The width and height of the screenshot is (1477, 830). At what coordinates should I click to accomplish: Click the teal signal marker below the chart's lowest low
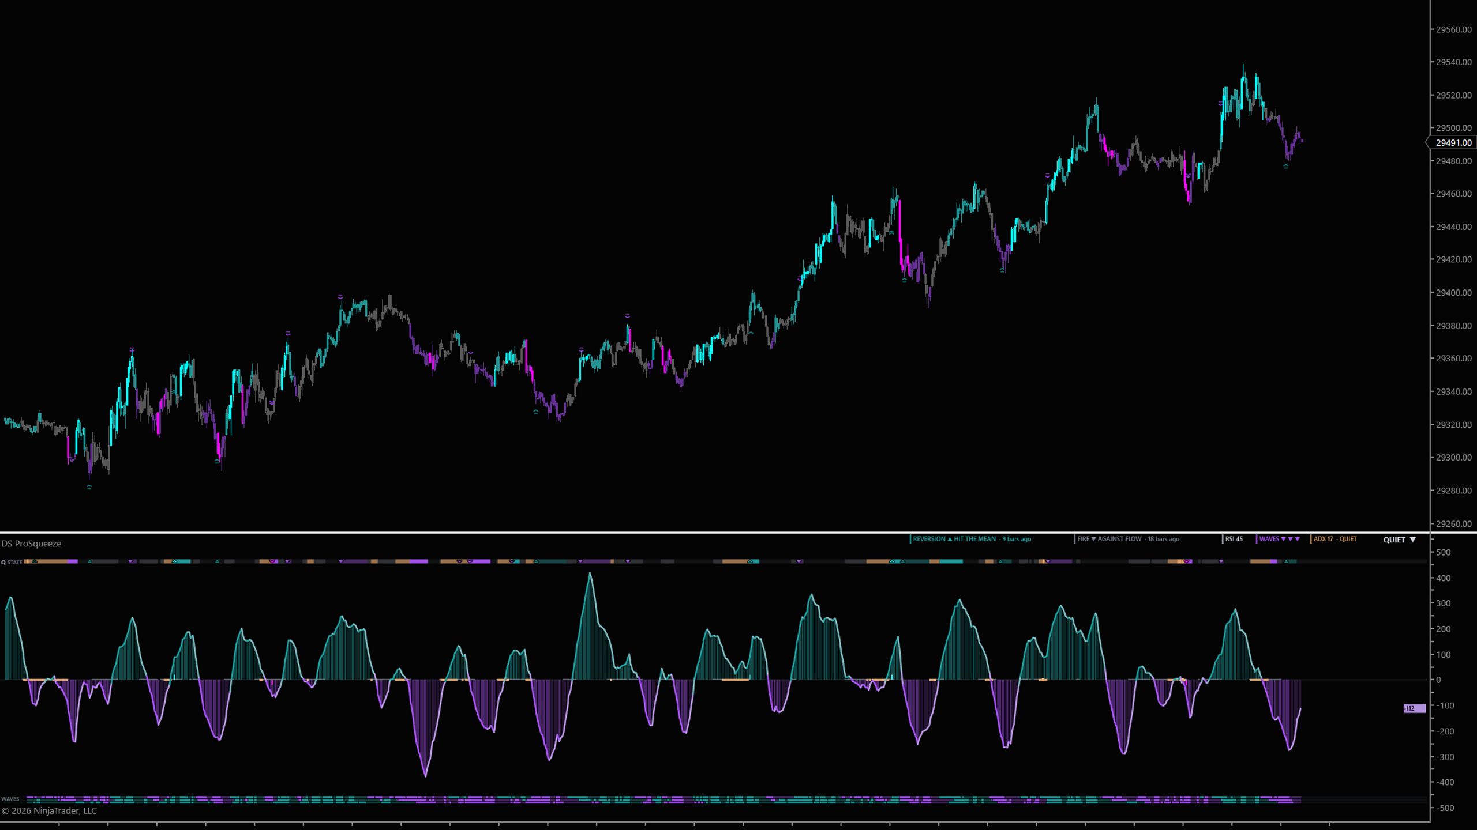click(89, 487)
